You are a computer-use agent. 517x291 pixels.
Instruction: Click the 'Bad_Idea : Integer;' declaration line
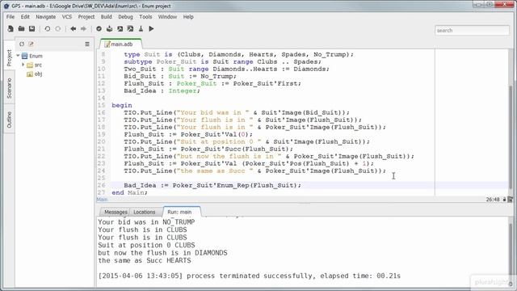coord(162,91)
